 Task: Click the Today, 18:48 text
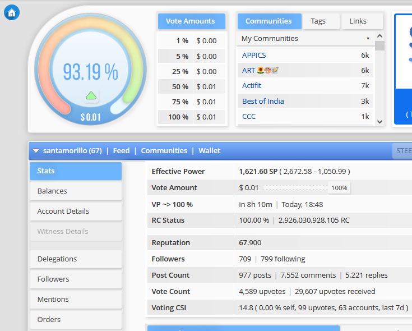pyautogui.click(x=302, y=205)
